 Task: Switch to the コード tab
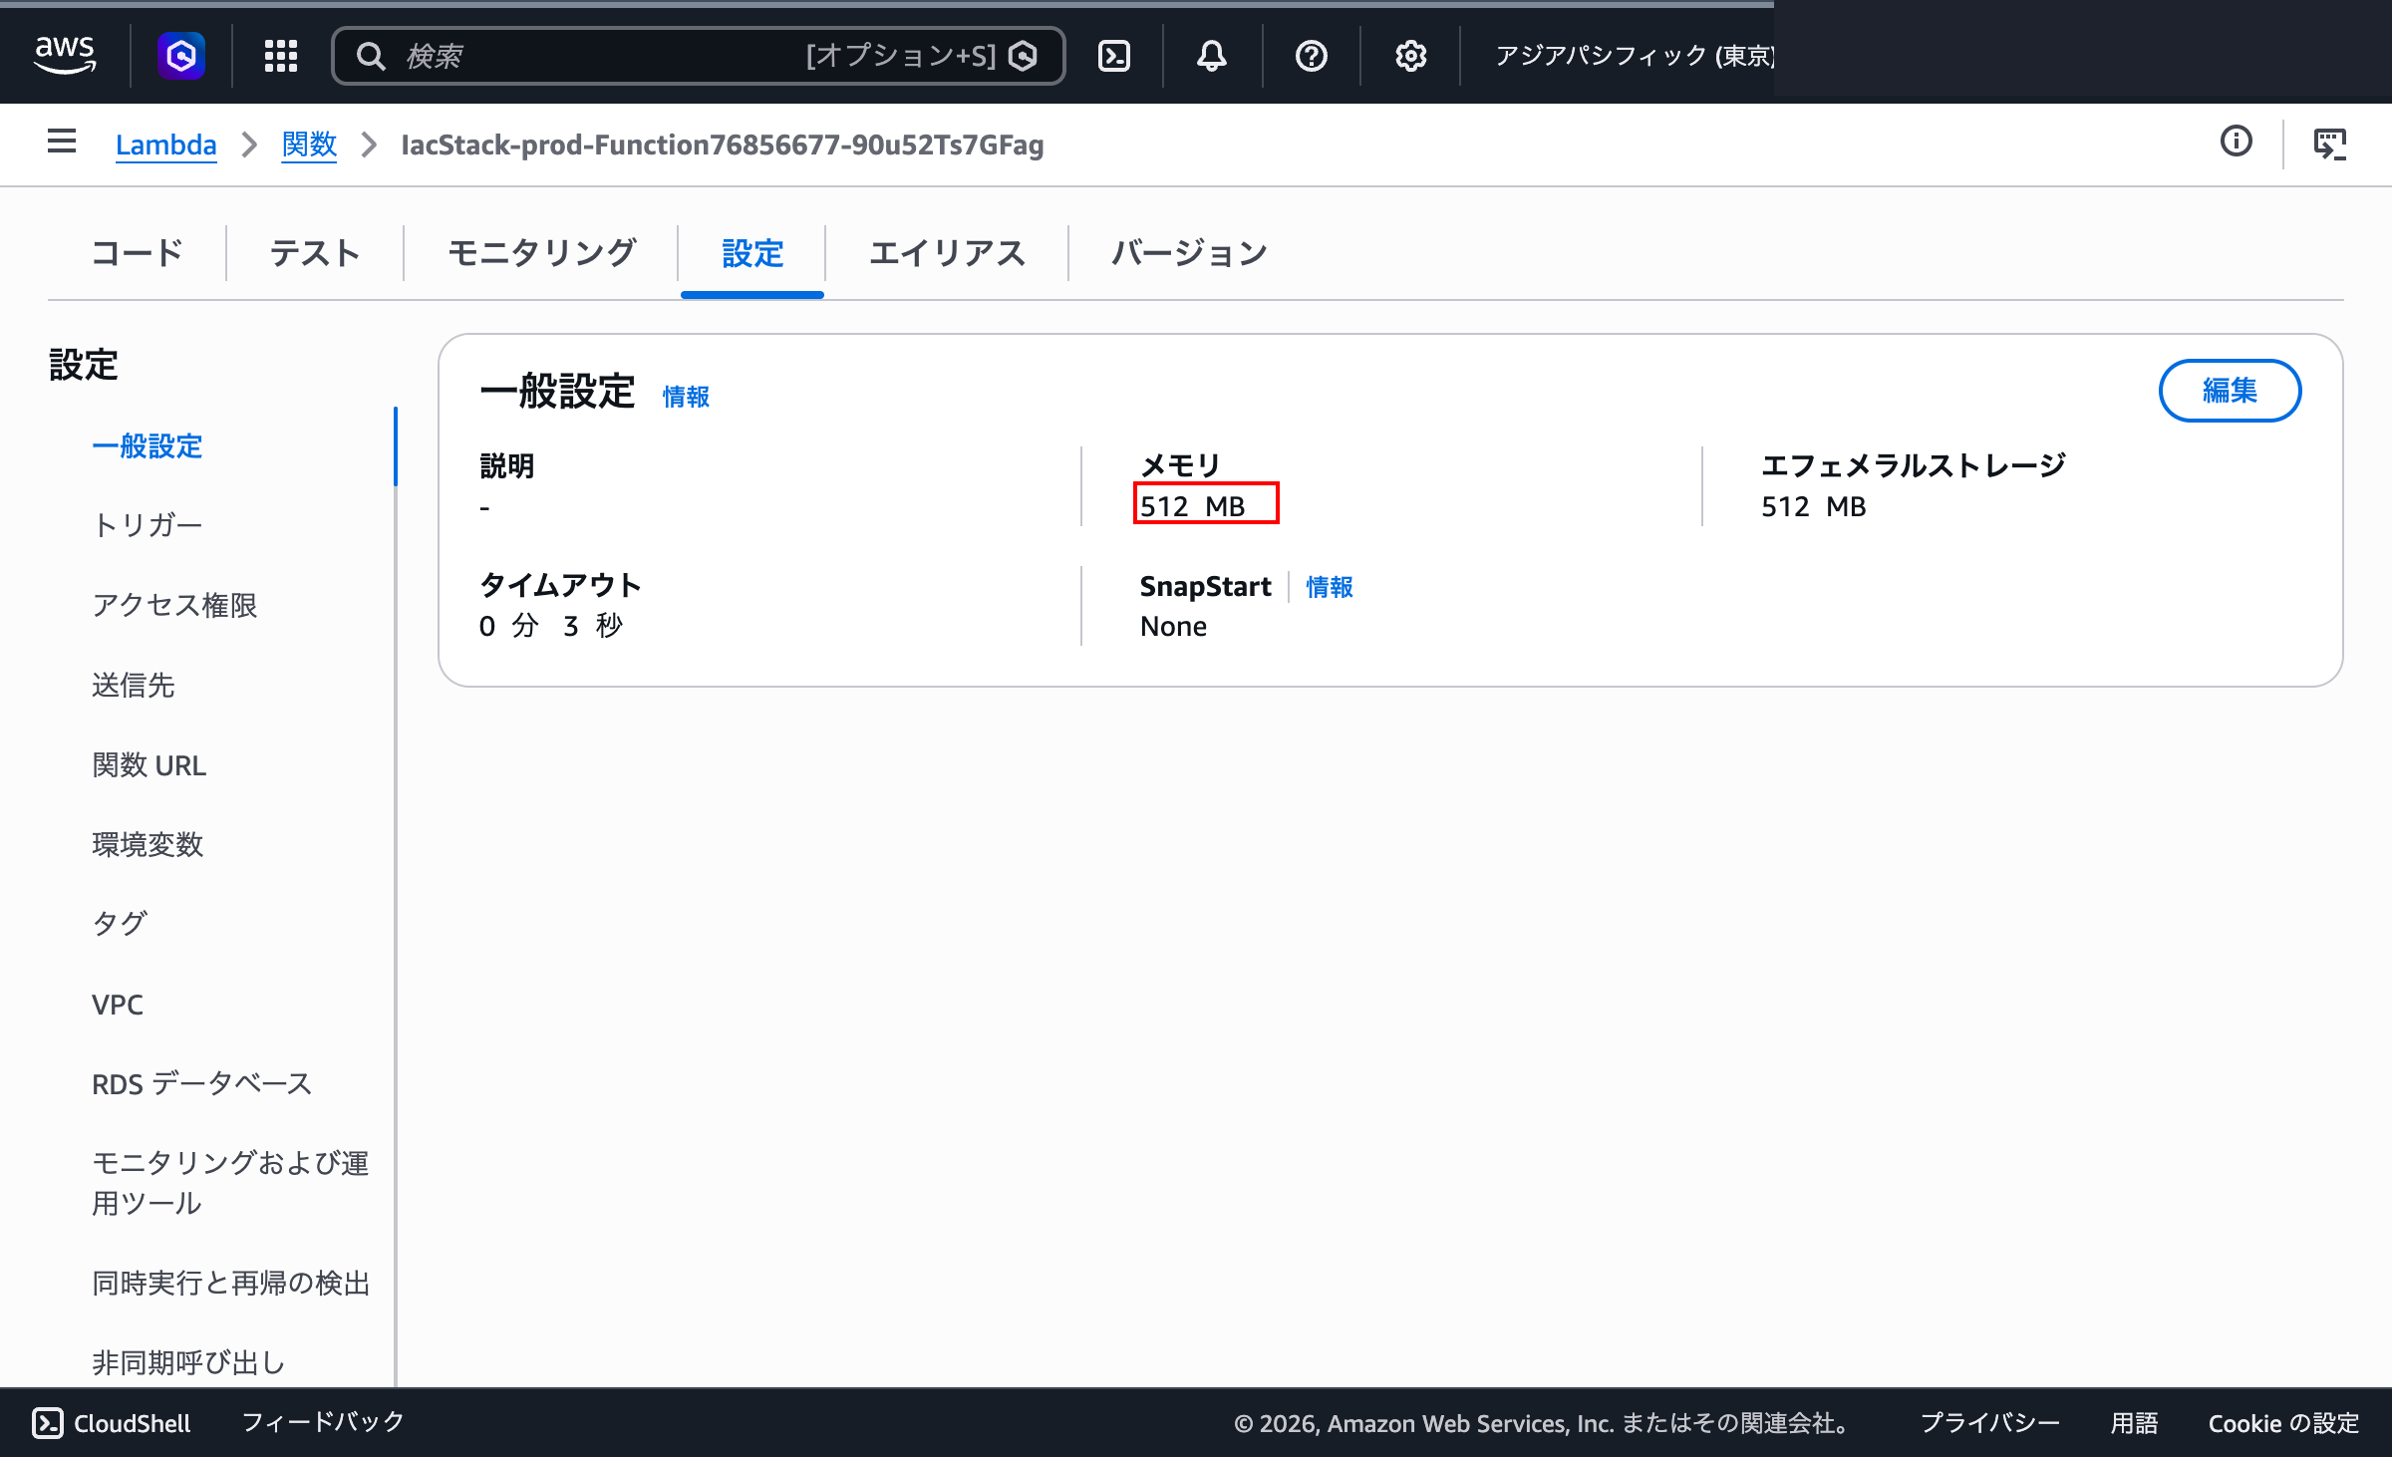[x=138, y=253]
